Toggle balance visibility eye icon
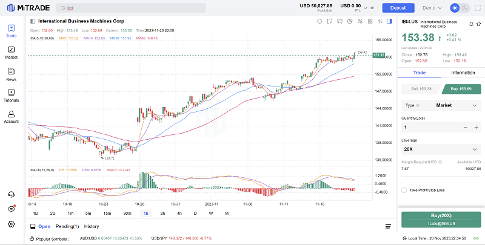This screenshot has height=245, width=485. pos(372,8)
